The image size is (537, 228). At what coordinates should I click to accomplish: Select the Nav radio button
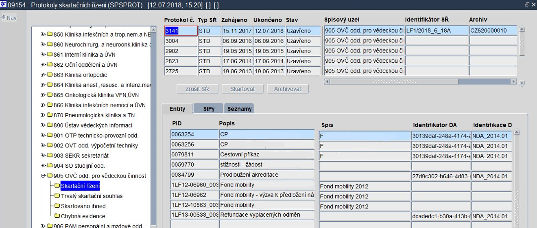[3, 18]
